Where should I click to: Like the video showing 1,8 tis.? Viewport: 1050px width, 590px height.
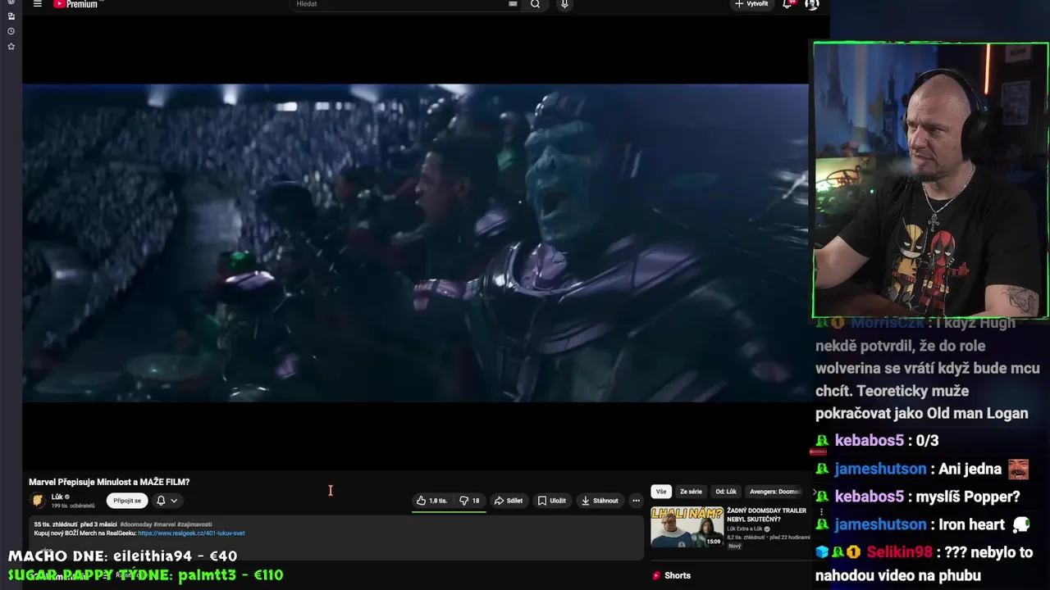pos(432,501)
